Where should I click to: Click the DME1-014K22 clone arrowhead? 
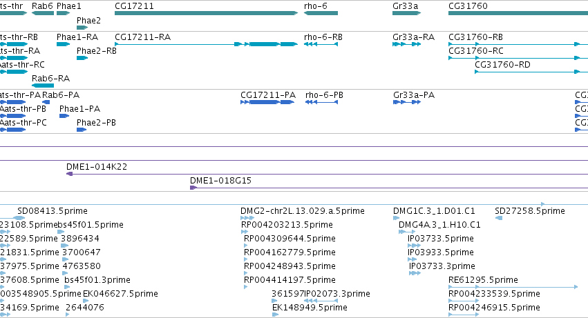[69, 174]
